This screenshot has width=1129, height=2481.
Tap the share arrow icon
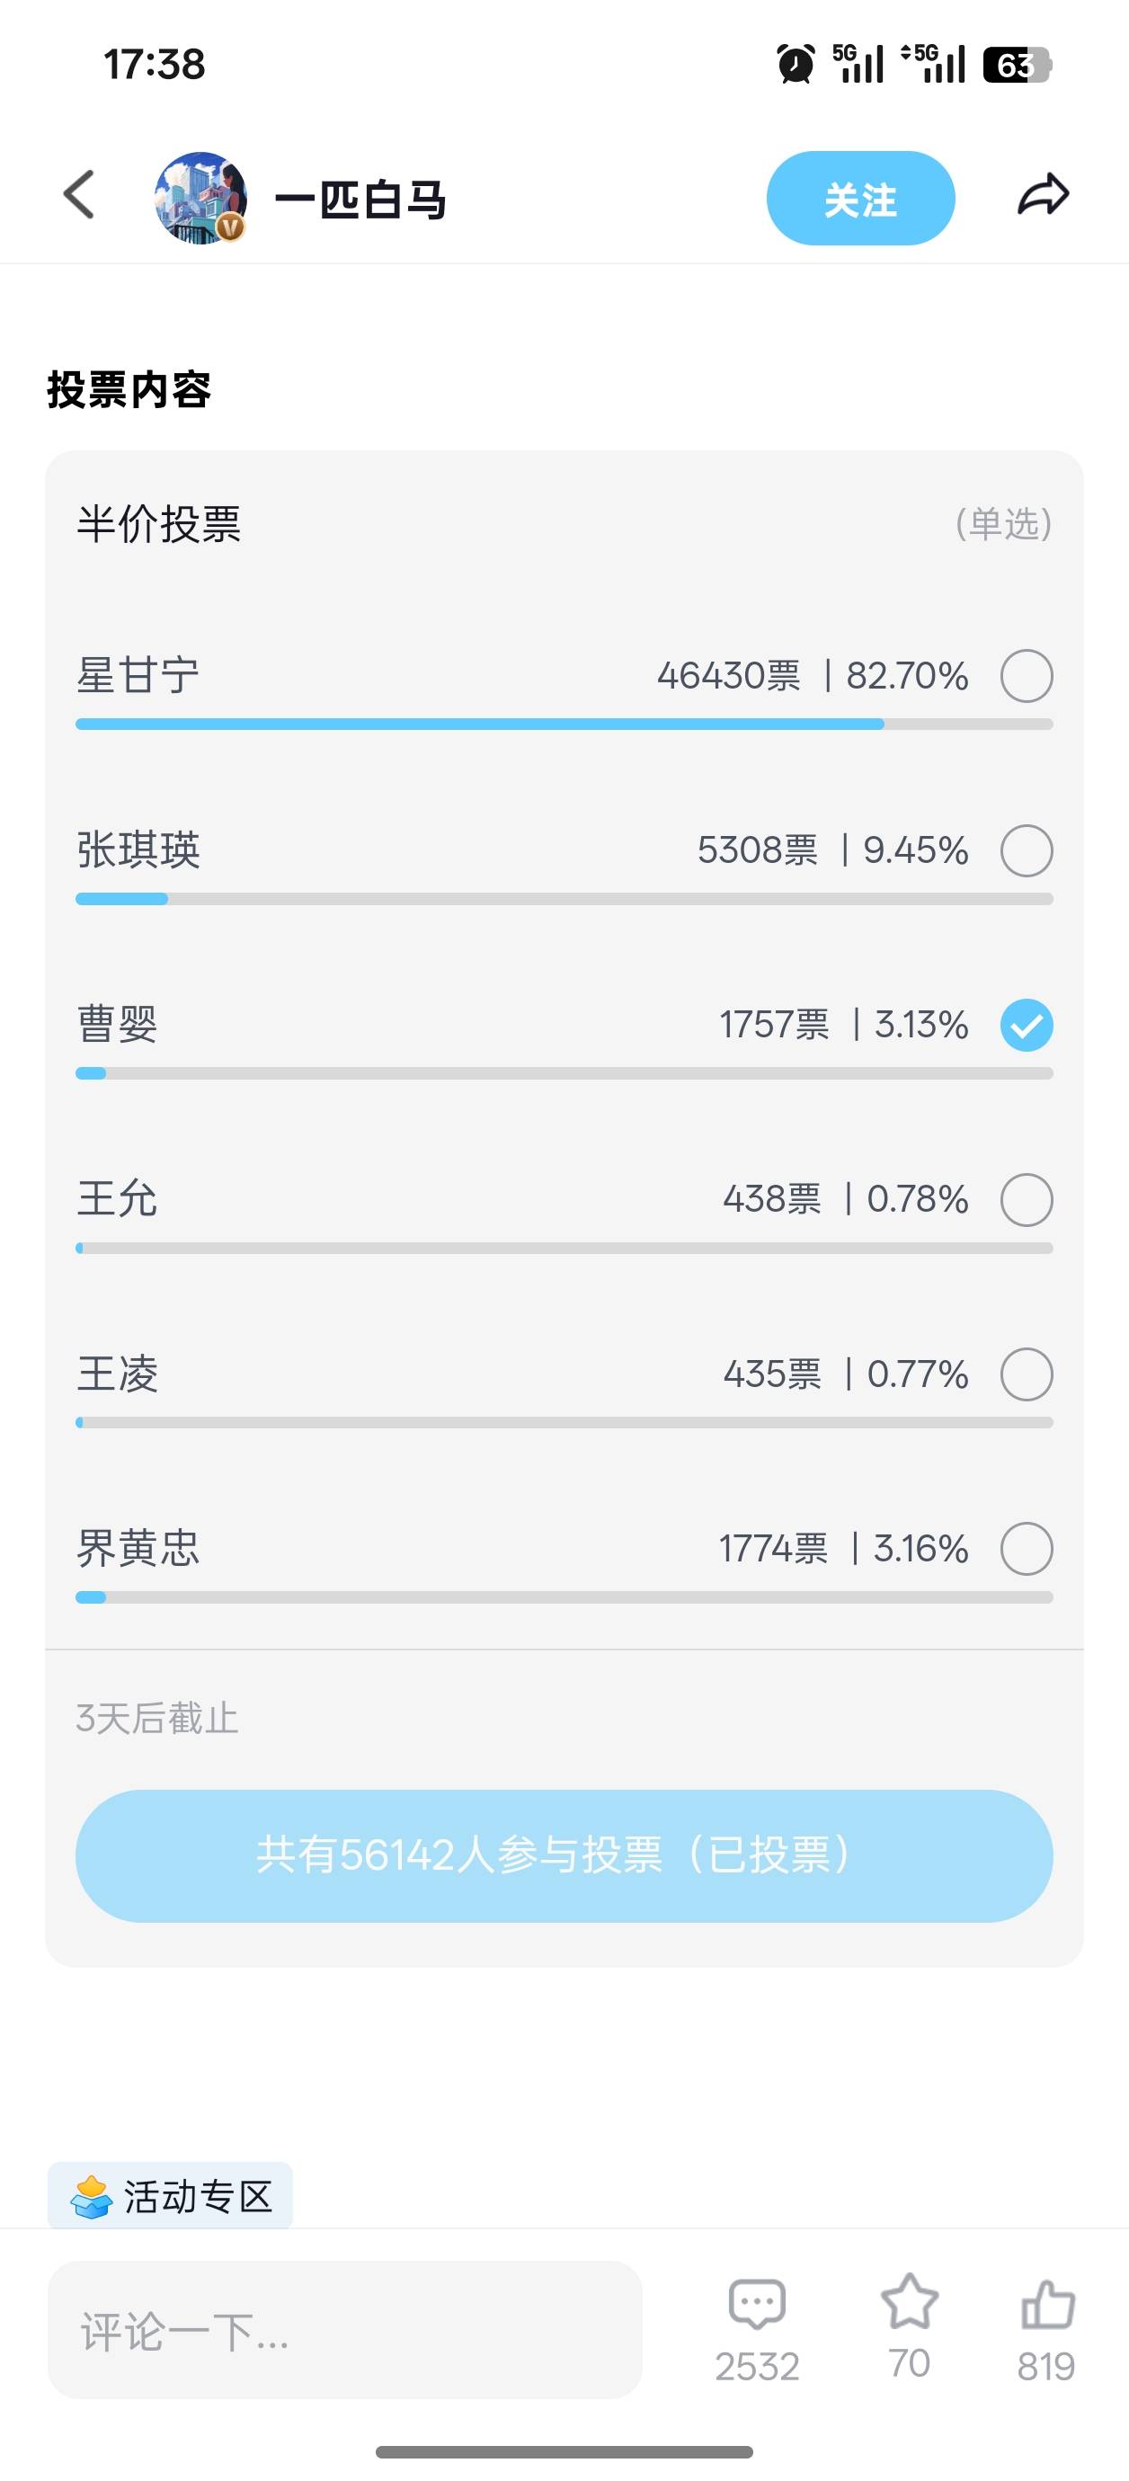pyautogui.click(x=1044, y=196)
